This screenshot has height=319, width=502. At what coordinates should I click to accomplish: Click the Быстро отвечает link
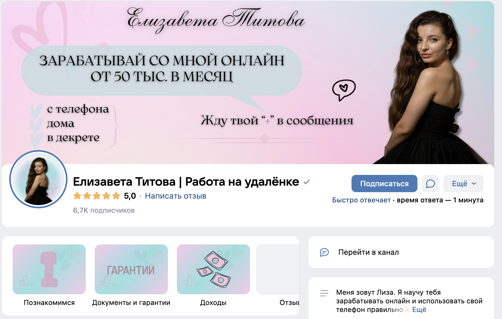point(361,200)
